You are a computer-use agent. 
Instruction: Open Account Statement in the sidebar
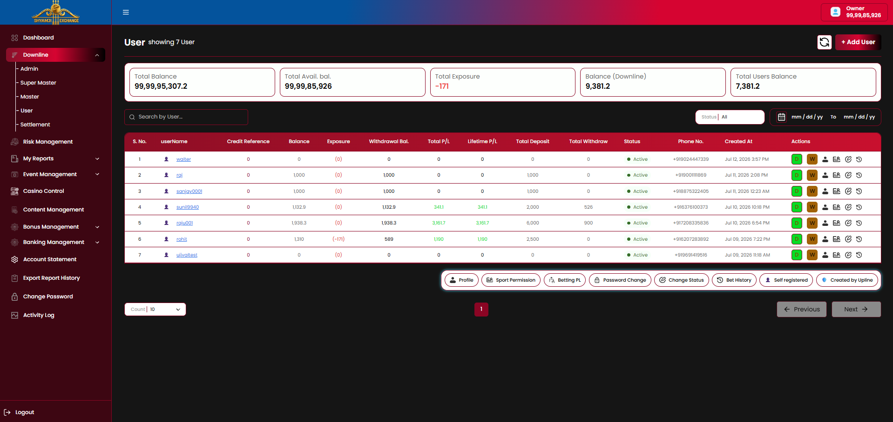tap(50, 259)
